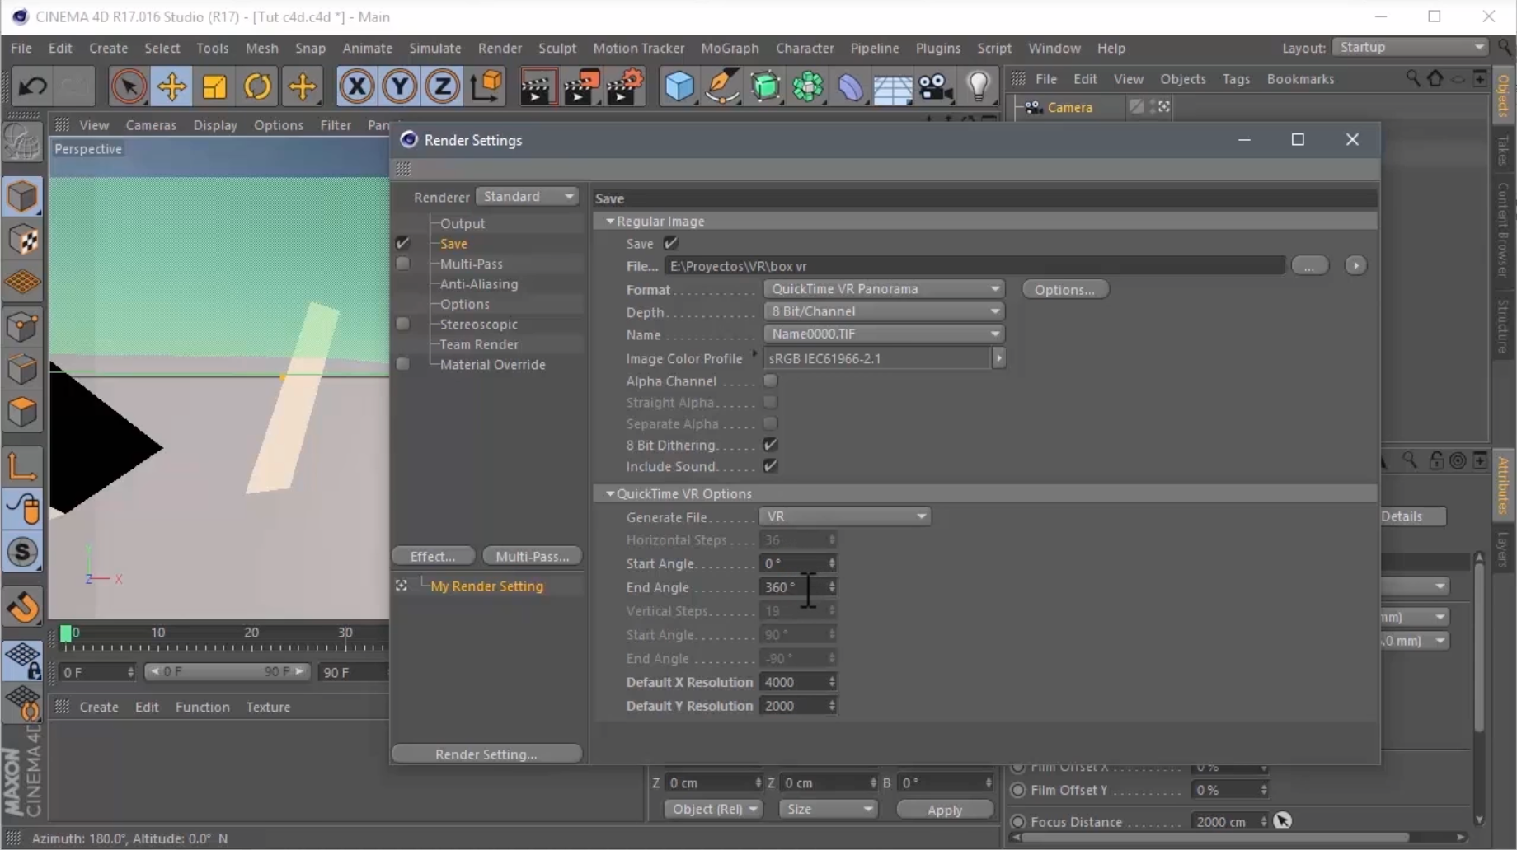Select the Scale tool
The width and height of the screenshot is (1517, 850).
click(x=214, y=86)
